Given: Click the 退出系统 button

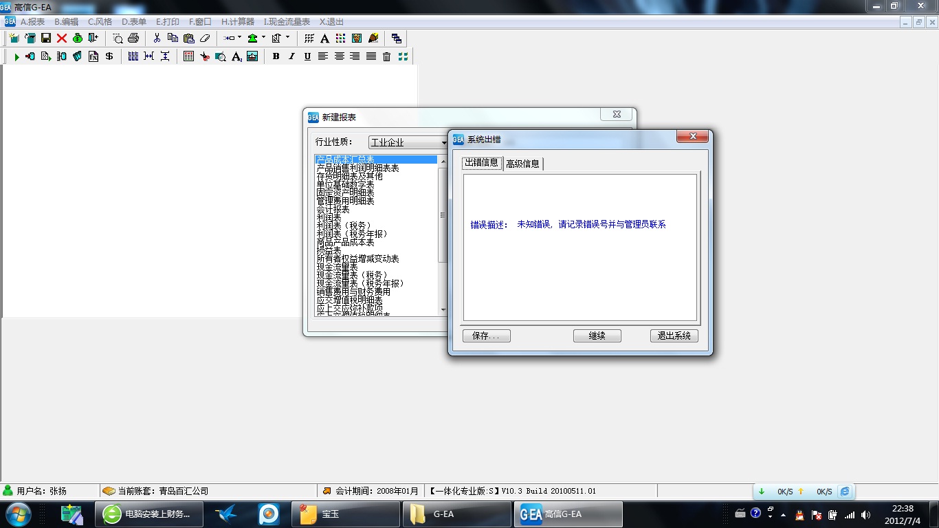Looking at the screenshot, I should click(674, 336).
